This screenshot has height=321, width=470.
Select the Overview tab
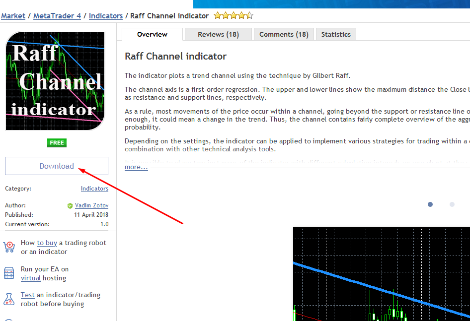(152, 34)
